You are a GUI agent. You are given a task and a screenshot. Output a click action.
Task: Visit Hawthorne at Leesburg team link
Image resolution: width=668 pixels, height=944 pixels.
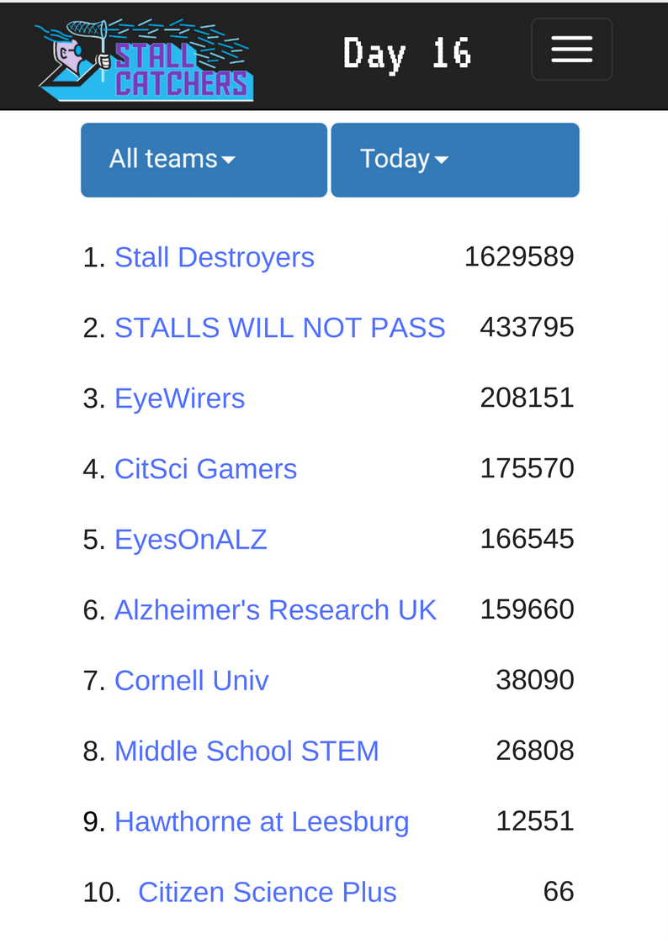coord(262,822)
